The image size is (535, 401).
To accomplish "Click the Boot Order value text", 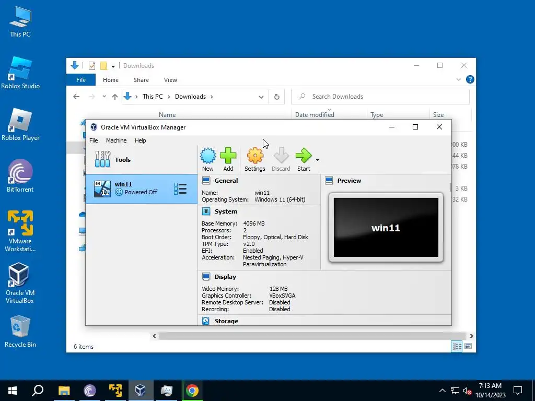I will [x=275, y=237].
